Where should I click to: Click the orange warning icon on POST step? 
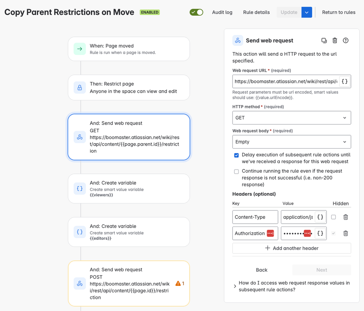[x=178, y=283]
